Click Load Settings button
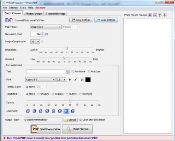 coord(106,20)
